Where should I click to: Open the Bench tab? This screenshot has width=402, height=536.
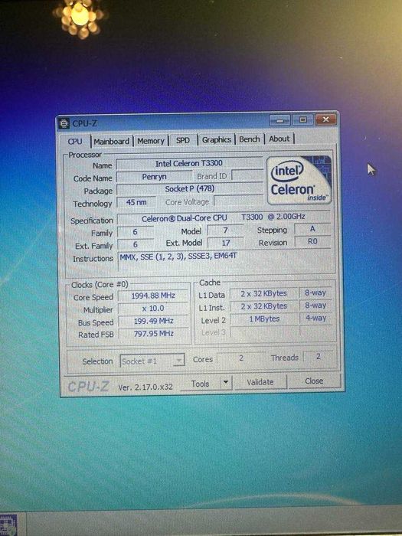click(x=250, y=139)
